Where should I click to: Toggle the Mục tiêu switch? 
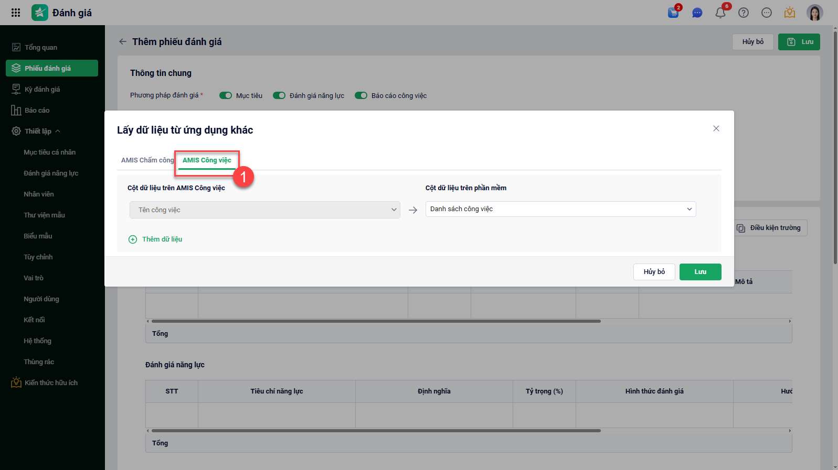[x=226, y=95]
